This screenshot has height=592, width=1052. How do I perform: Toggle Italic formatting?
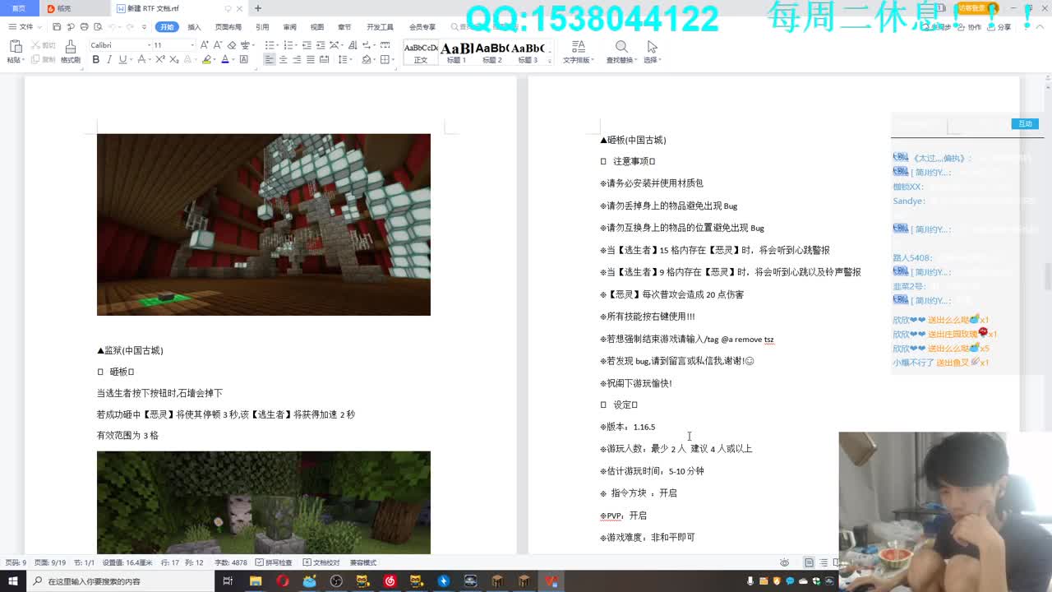click(x=109, y=60)
